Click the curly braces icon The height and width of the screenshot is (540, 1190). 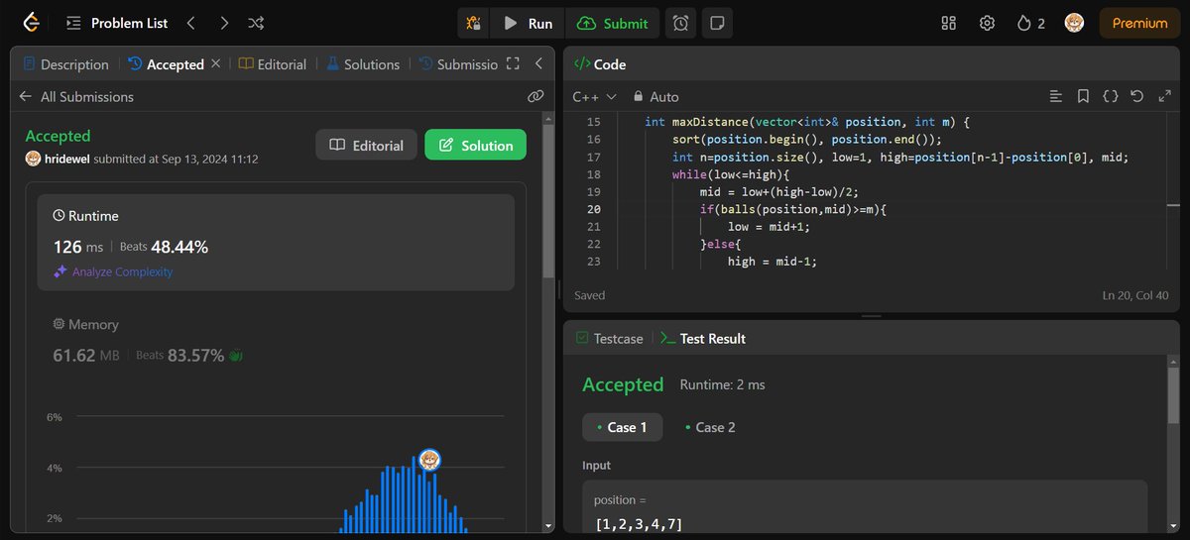1111,97
